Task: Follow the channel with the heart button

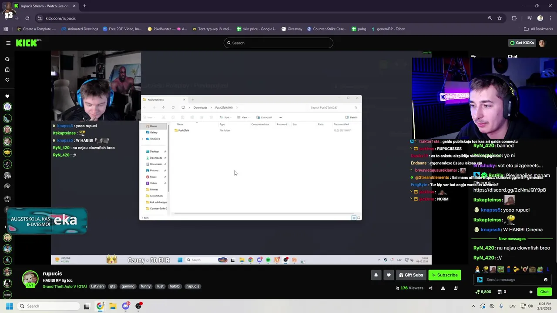Action: click(x=389, y=275)
